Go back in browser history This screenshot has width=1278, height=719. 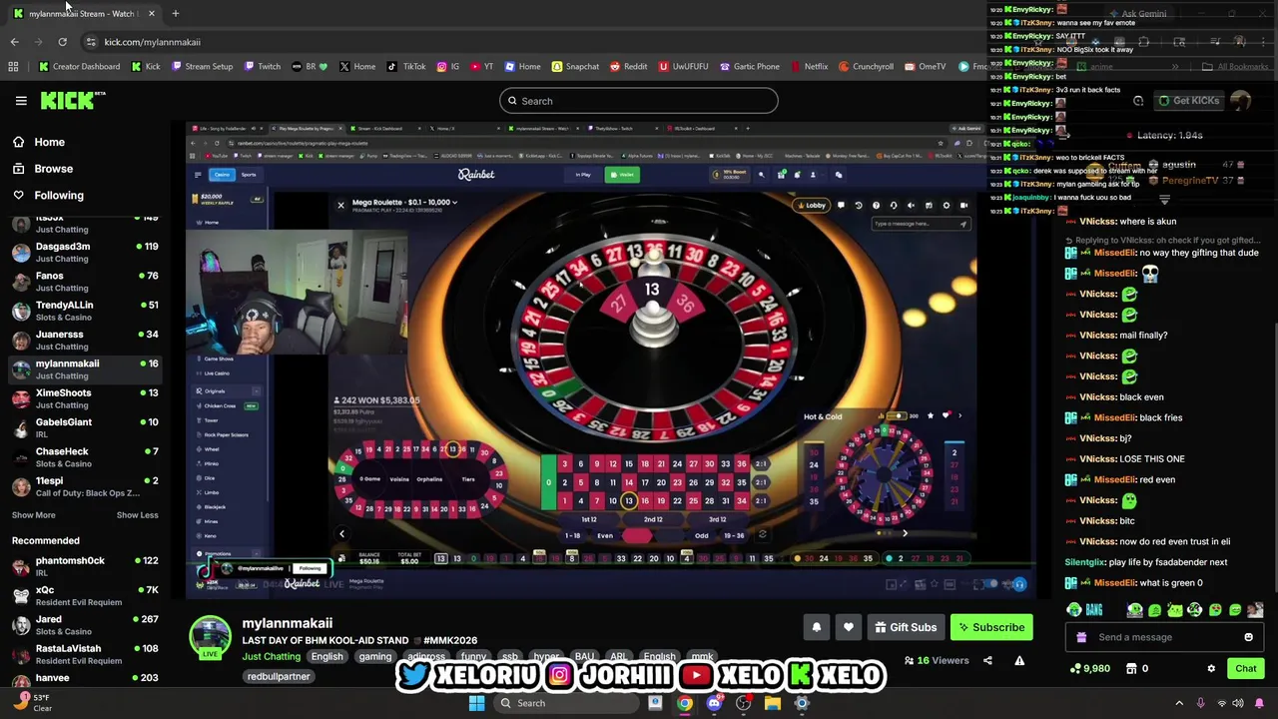point(14,42)
